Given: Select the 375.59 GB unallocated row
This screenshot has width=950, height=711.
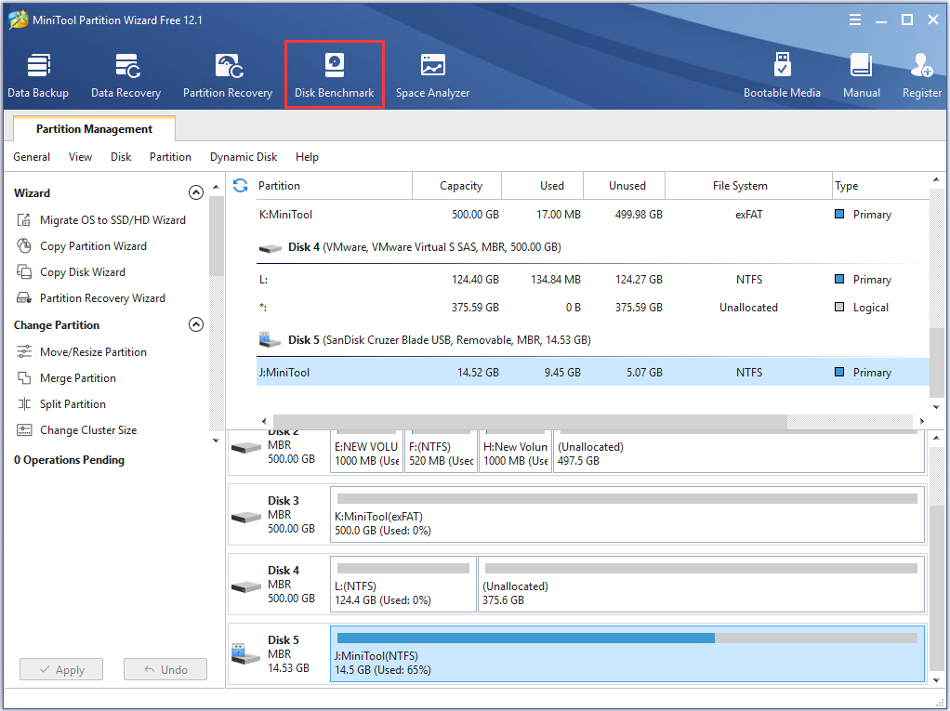Looking at the screenshot, I should 592,307.
